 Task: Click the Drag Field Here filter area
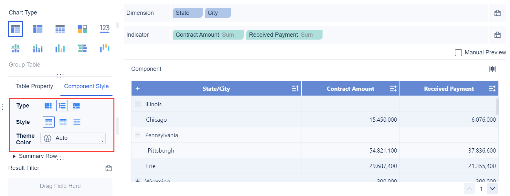pos(60,186)
